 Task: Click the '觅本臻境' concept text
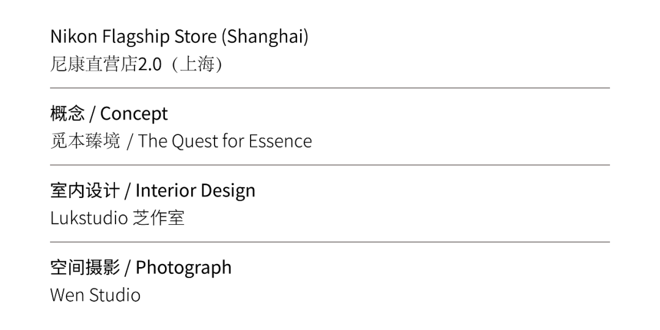85,141
